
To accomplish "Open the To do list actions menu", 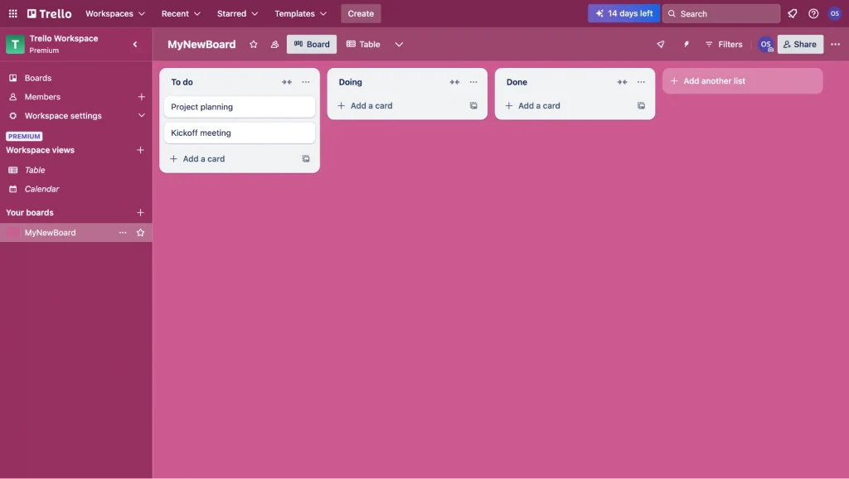I will coord(306,82).
